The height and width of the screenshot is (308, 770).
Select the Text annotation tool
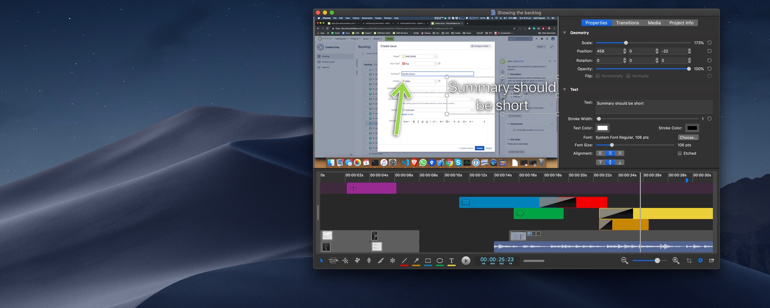tap(452, 261)
